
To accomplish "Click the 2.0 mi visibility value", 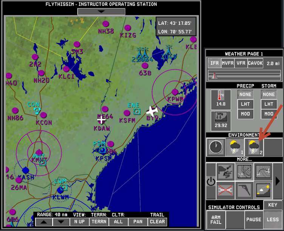I will coord(273,63).
